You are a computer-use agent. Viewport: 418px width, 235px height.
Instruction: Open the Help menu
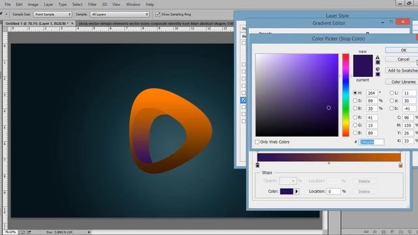[x=150, y=5]
